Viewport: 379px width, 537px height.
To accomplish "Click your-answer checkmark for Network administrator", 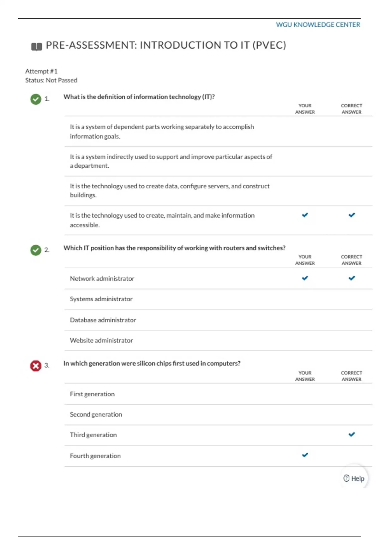I will pos(305,278).
